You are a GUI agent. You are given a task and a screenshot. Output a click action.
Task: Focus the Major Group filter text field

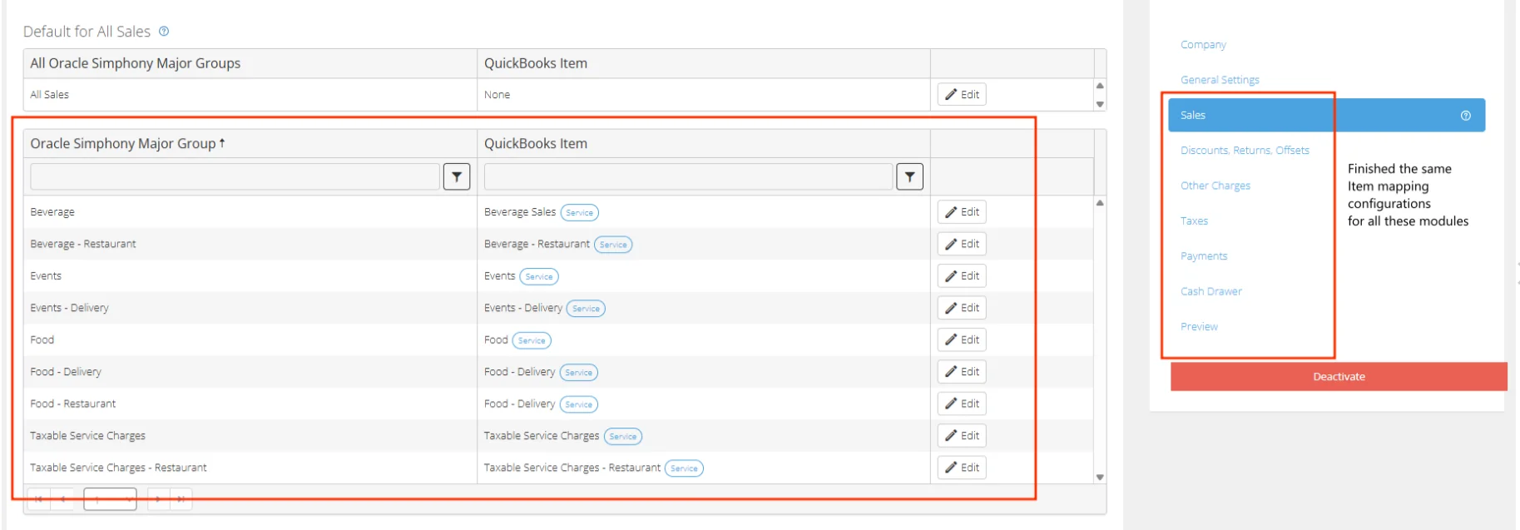click(235, 176)
